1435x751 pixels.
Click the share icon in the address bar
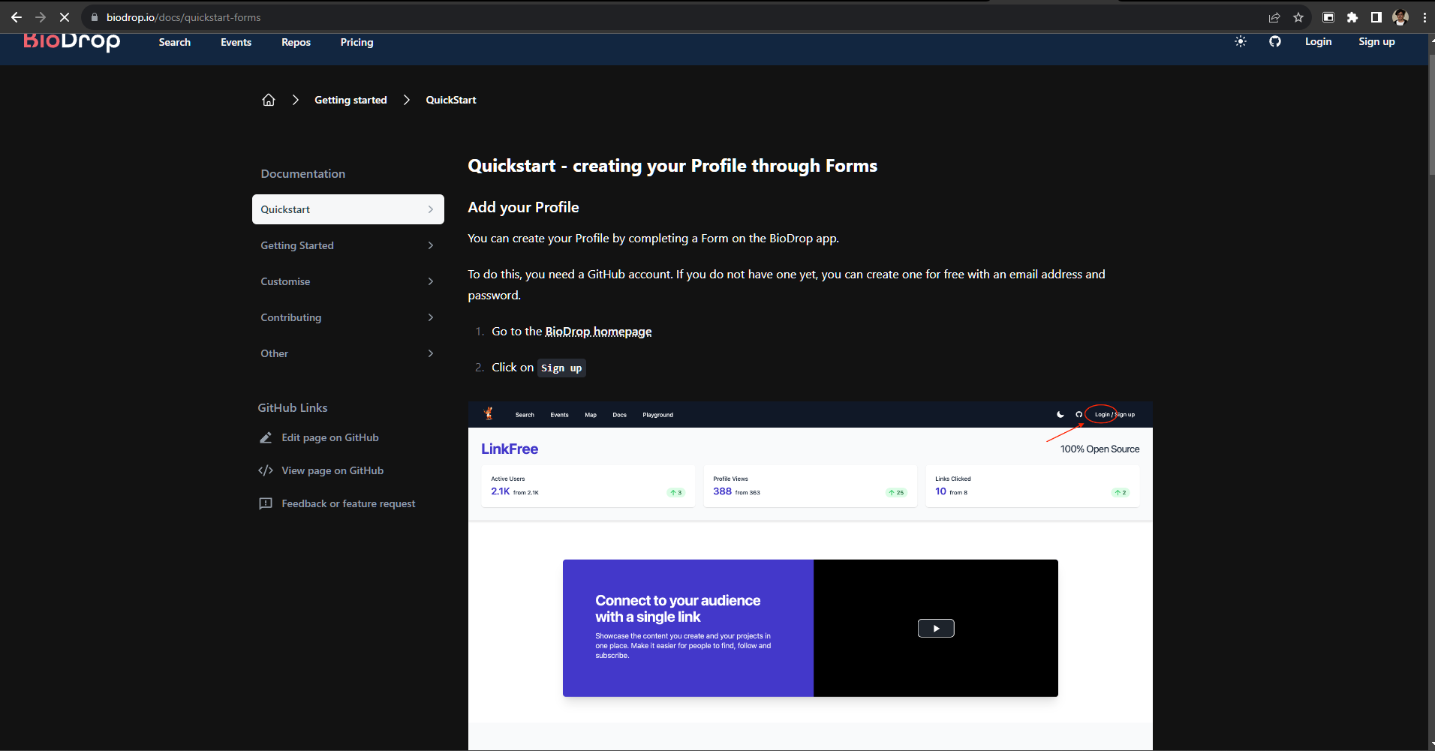1274,17
